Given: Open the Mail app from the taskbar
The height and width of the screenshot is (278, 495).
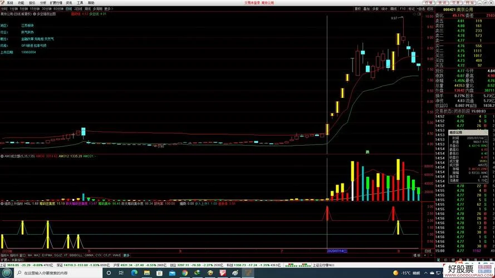Looking at the screenshot, I should [x=172, y=272].
